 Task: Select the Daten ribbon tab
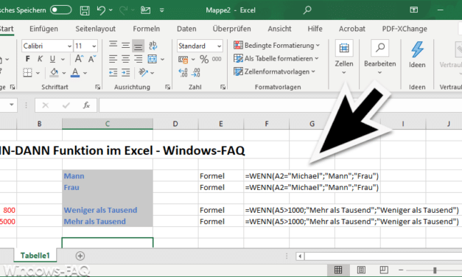186,29
